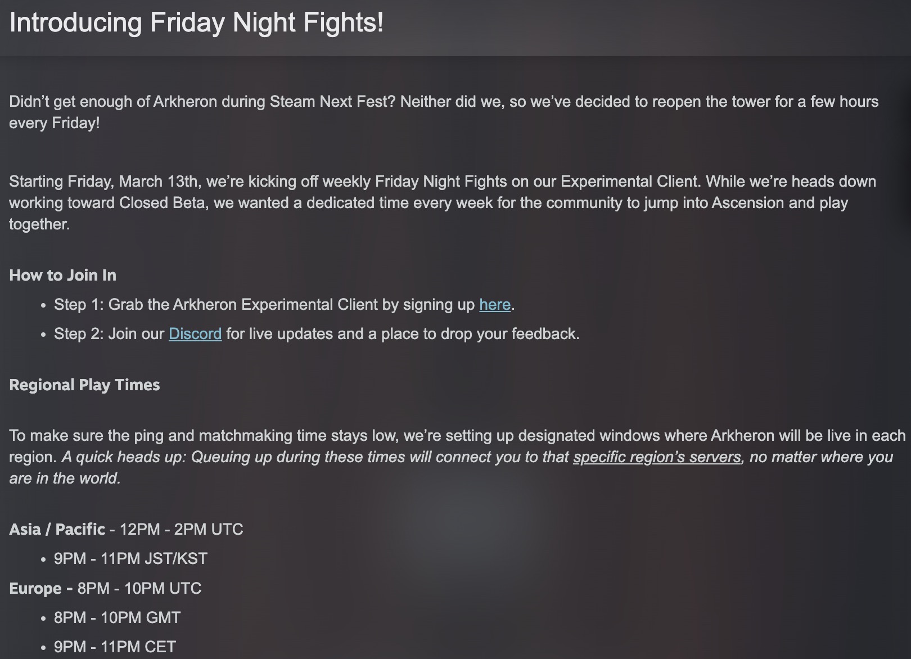This screenshot has height=659, width=911.
Task: Click the "8PM - 10PM UTC" time range
Action: pyautogui.click(x=139, y=589)
